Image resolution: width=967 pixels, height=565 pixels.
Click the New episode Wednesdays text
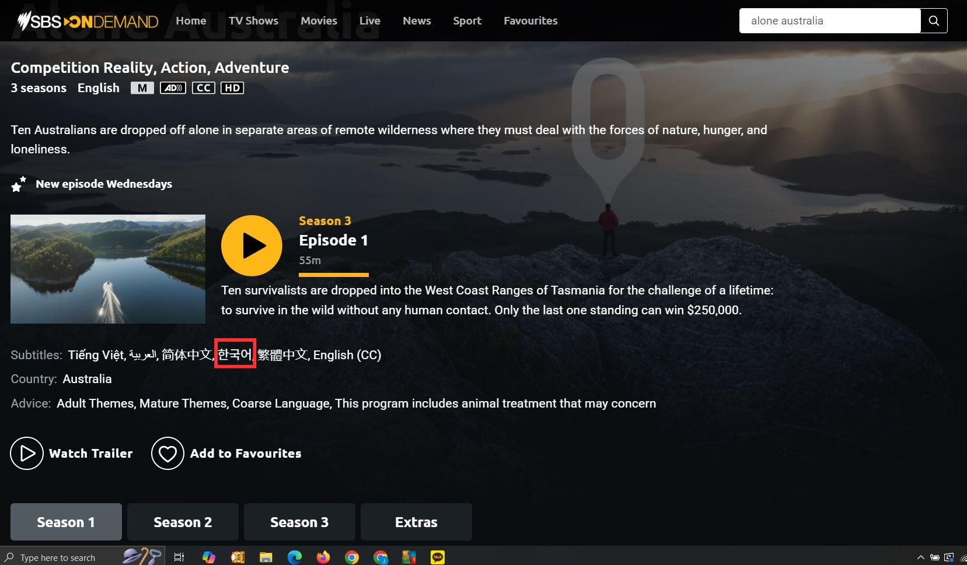click(104, 184)
